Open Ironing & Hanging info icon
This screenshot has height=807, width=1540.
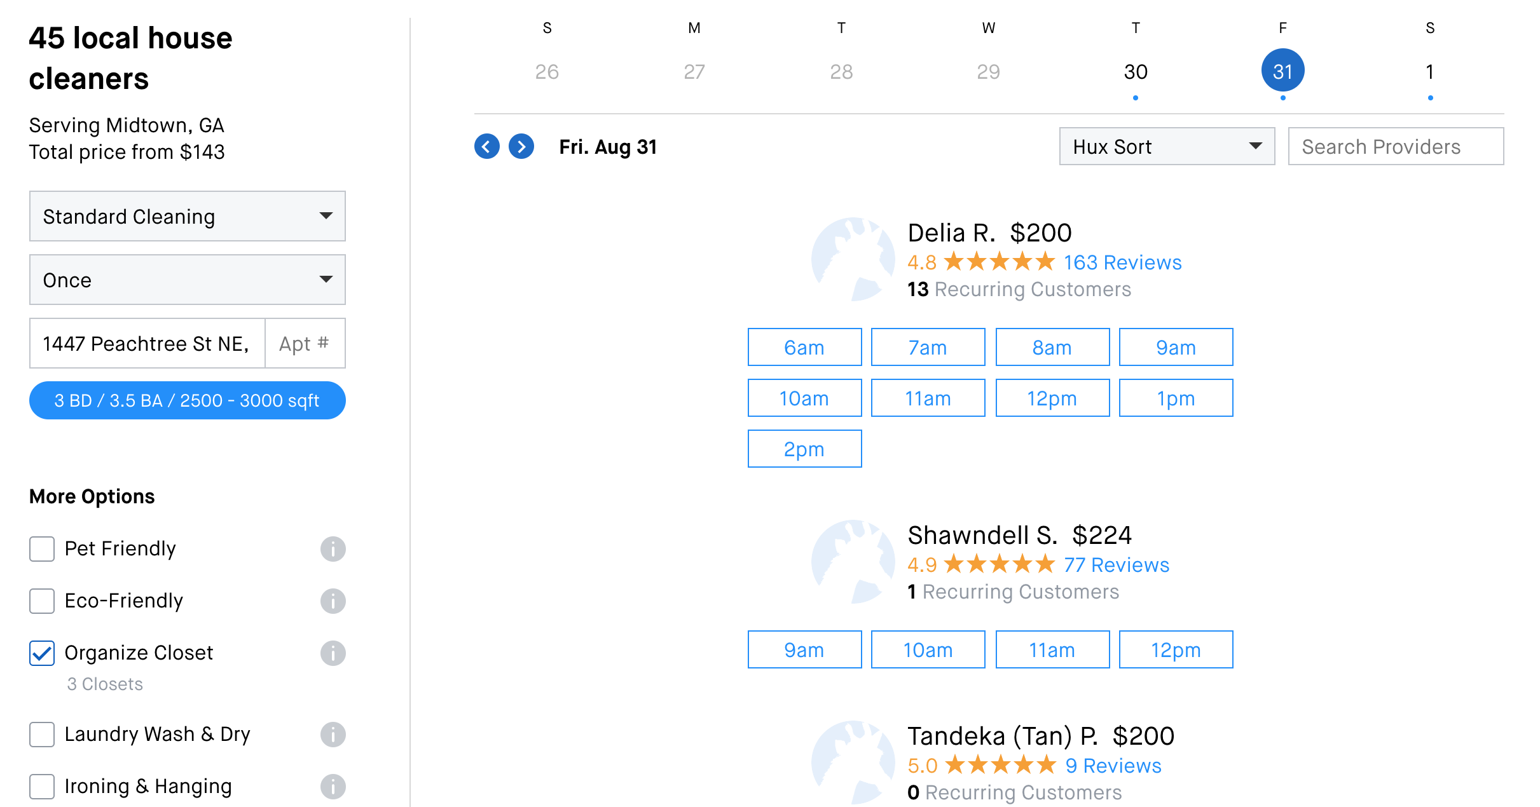(333, 787)
